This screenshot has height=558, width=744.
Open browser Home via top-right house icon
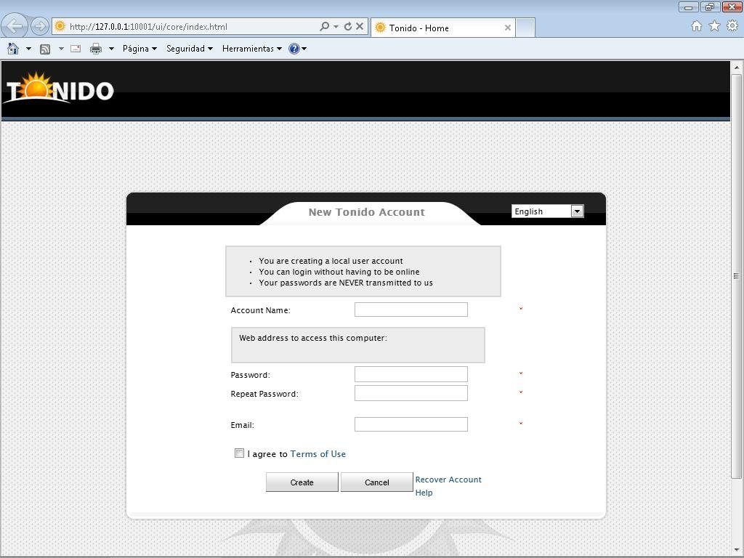coord(697,26)
